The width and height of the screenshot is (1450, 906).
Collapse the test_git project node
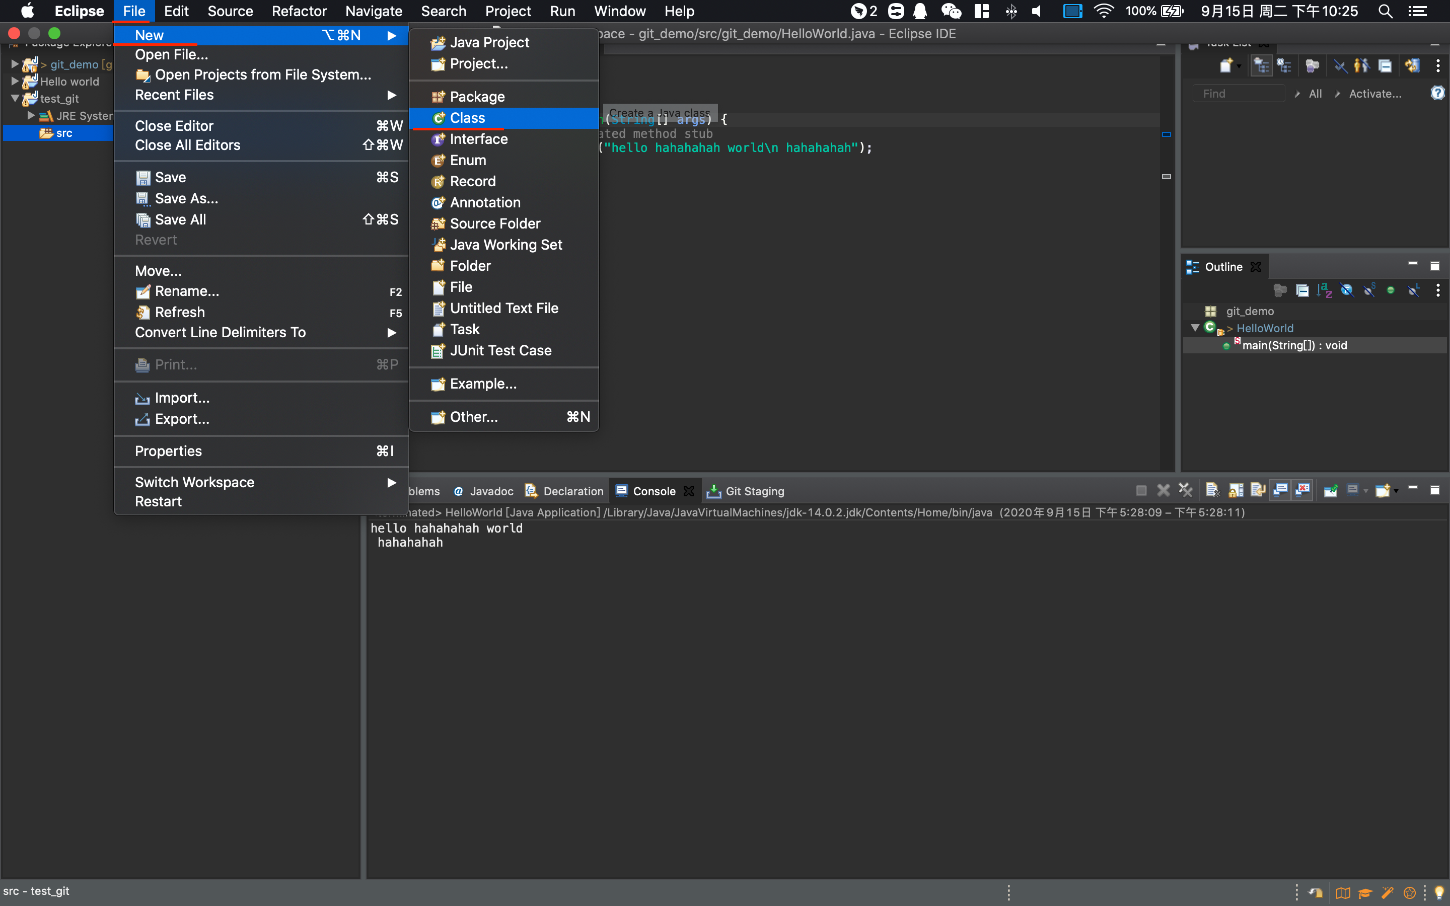pos(15,98)
